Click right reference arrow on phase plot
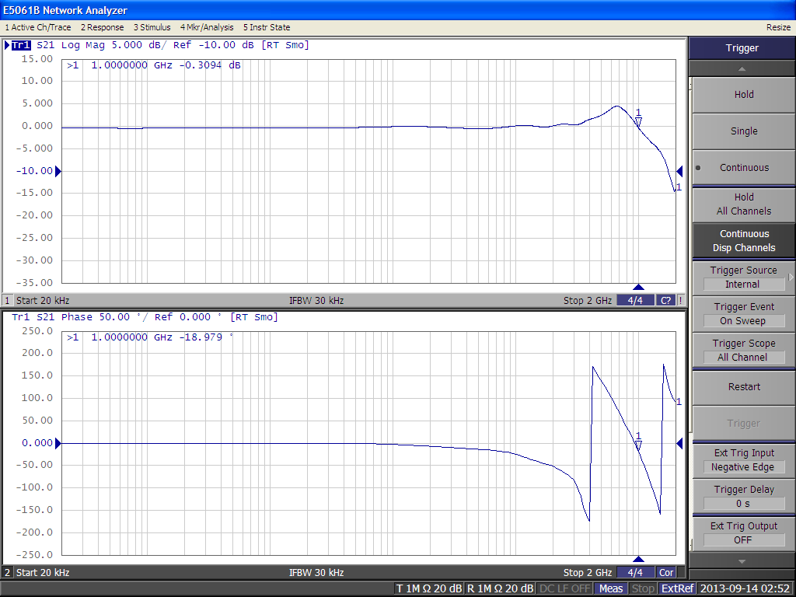 pyautogui.click(x=679, y=443)
